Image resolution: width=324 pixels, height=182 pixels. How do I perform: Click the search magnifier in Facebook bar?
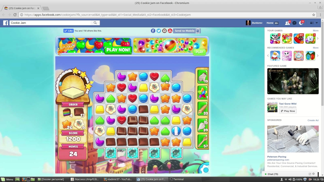pyautogui.click(x=95, y=23)
